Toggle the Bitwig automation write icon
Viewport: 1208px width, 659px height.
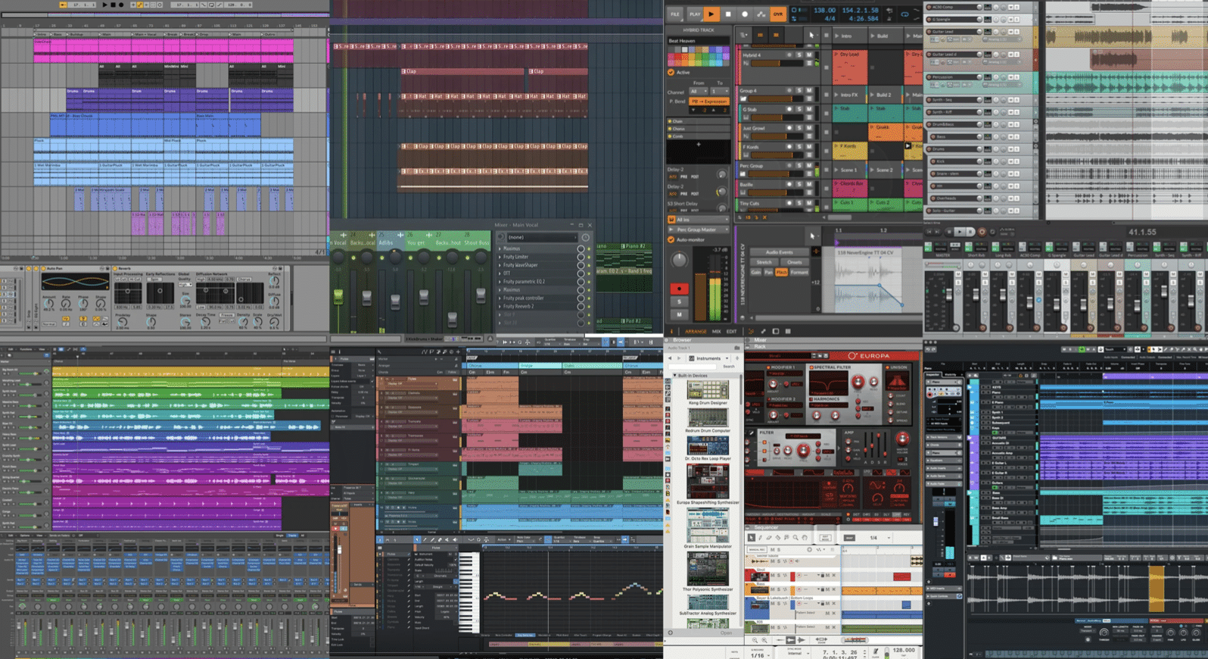pos(761,14)
